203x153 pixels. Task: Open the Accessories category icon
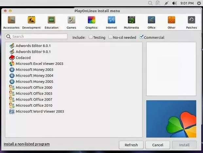pyautogui.click(x=11, y=20)
